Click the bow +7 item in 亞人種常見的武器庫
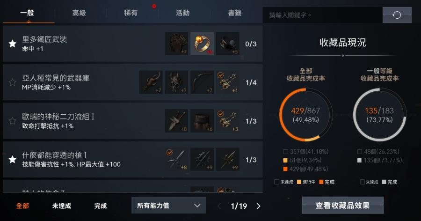 point(202,82)
